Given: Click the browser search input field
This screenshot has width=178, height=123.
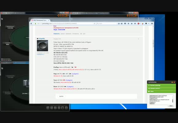Looking at the screenshot, I should tap(106, 24).
